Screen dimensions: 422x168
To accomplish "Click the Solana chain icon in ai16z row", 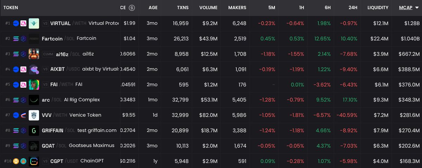I will 16,54.
